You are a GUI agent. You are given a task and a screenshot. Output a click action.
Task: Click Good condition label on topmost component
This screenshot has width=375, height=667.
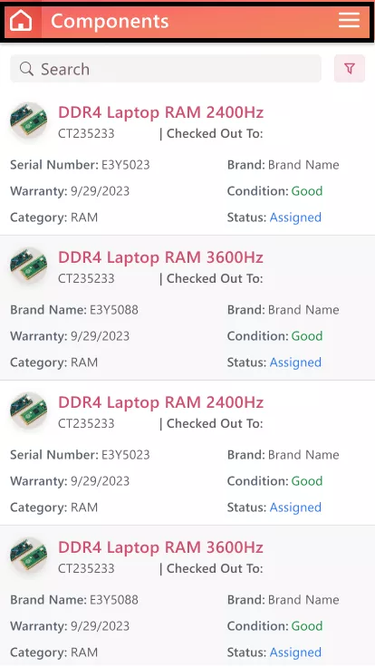pos(307,191)
